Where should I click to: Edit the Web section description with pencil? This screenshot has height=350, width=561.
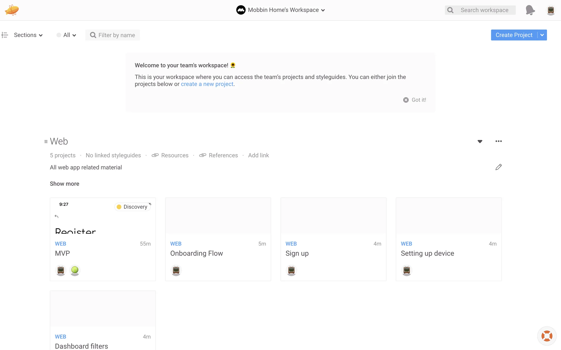[x=498, y=167]
